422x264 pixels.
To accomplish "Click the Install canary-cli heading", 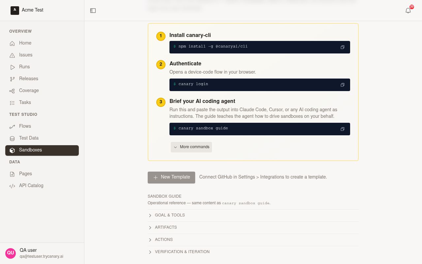I will [190, 35].
